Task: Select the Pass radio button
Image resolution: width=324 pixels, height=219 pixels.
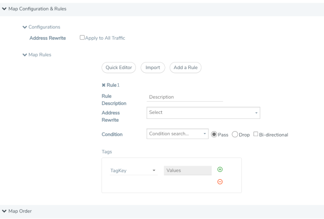Action: coord(214,134)
